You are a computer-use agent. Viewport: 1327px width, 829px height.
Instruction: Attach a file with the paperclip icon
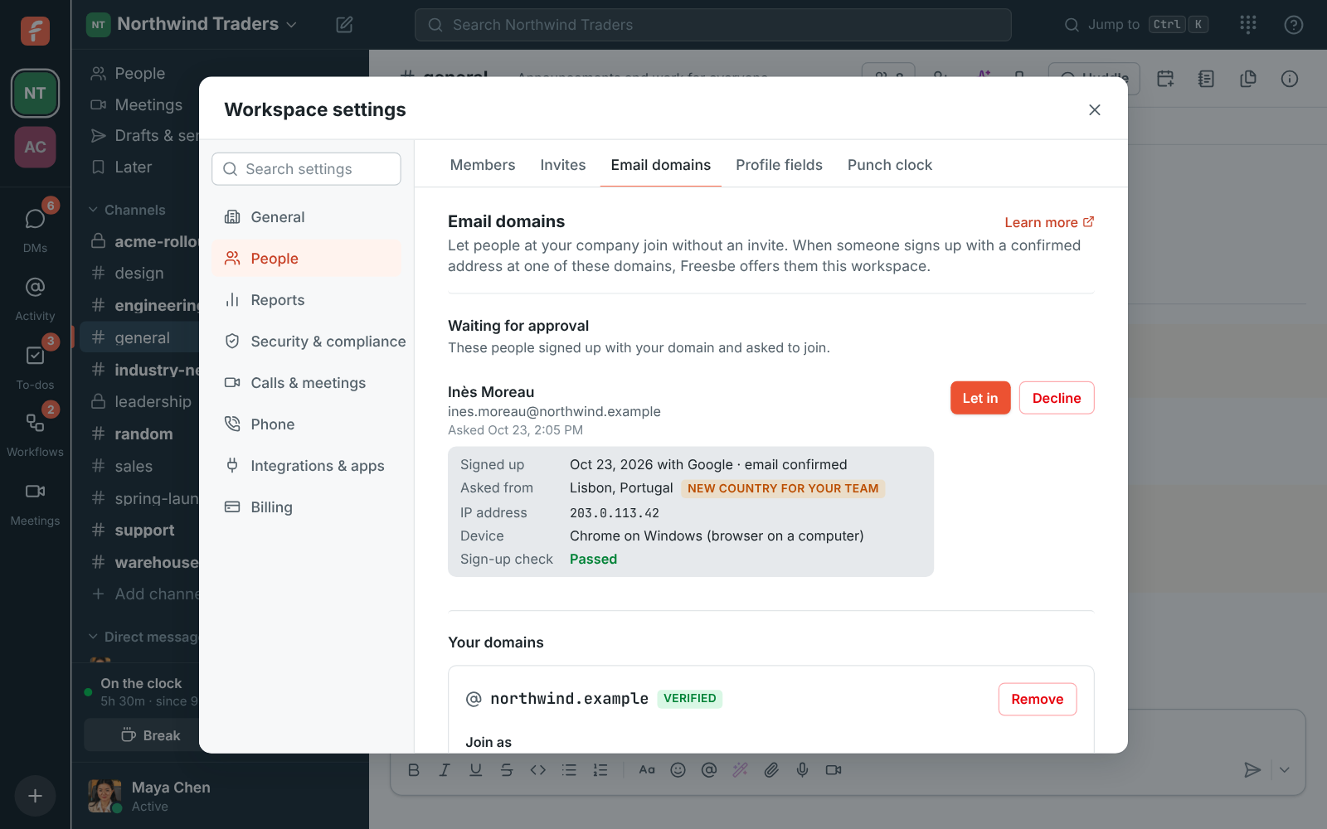tap(771, 770)
